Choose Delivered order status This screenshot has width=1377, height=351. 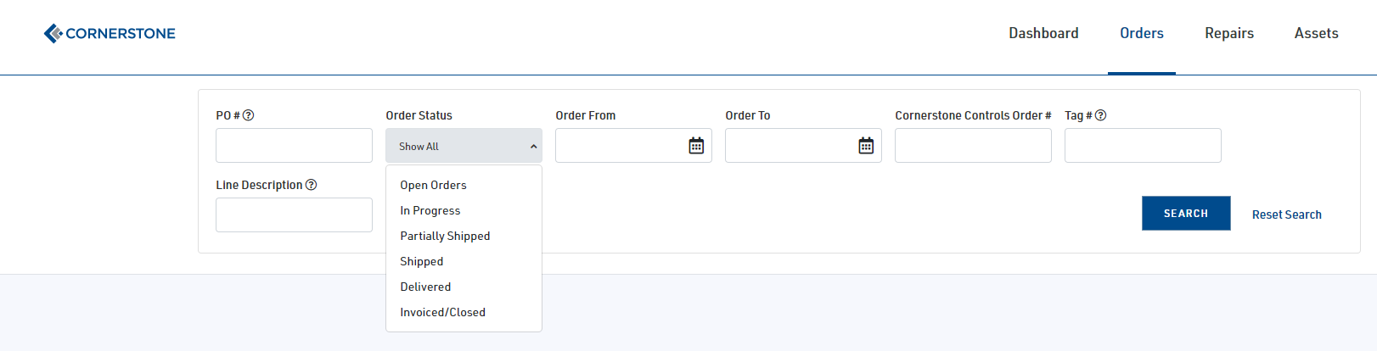click(x=425, y=287)
